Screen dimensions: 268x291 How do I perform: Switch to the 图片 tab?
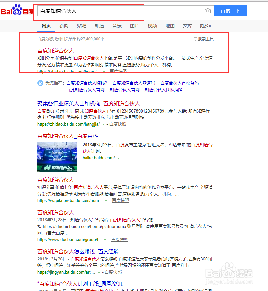tap(135, 26)
